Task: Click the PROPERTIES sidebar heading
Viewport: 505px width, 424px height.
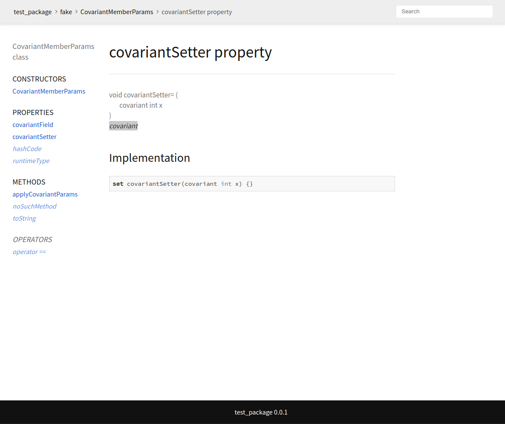Action: [x=33, y=112]
